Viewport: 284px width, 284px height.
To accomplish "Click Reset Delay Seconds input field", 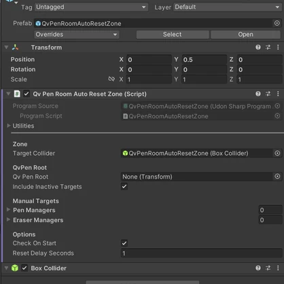I will [x=202, y=253].
